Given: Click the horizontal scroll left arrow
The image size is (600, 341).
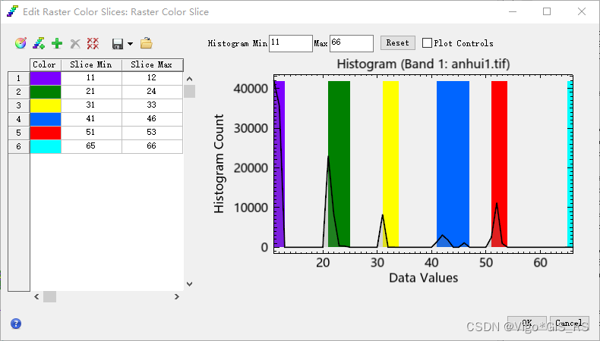Looking at the screenshot, I should click(x=36, y=297).
